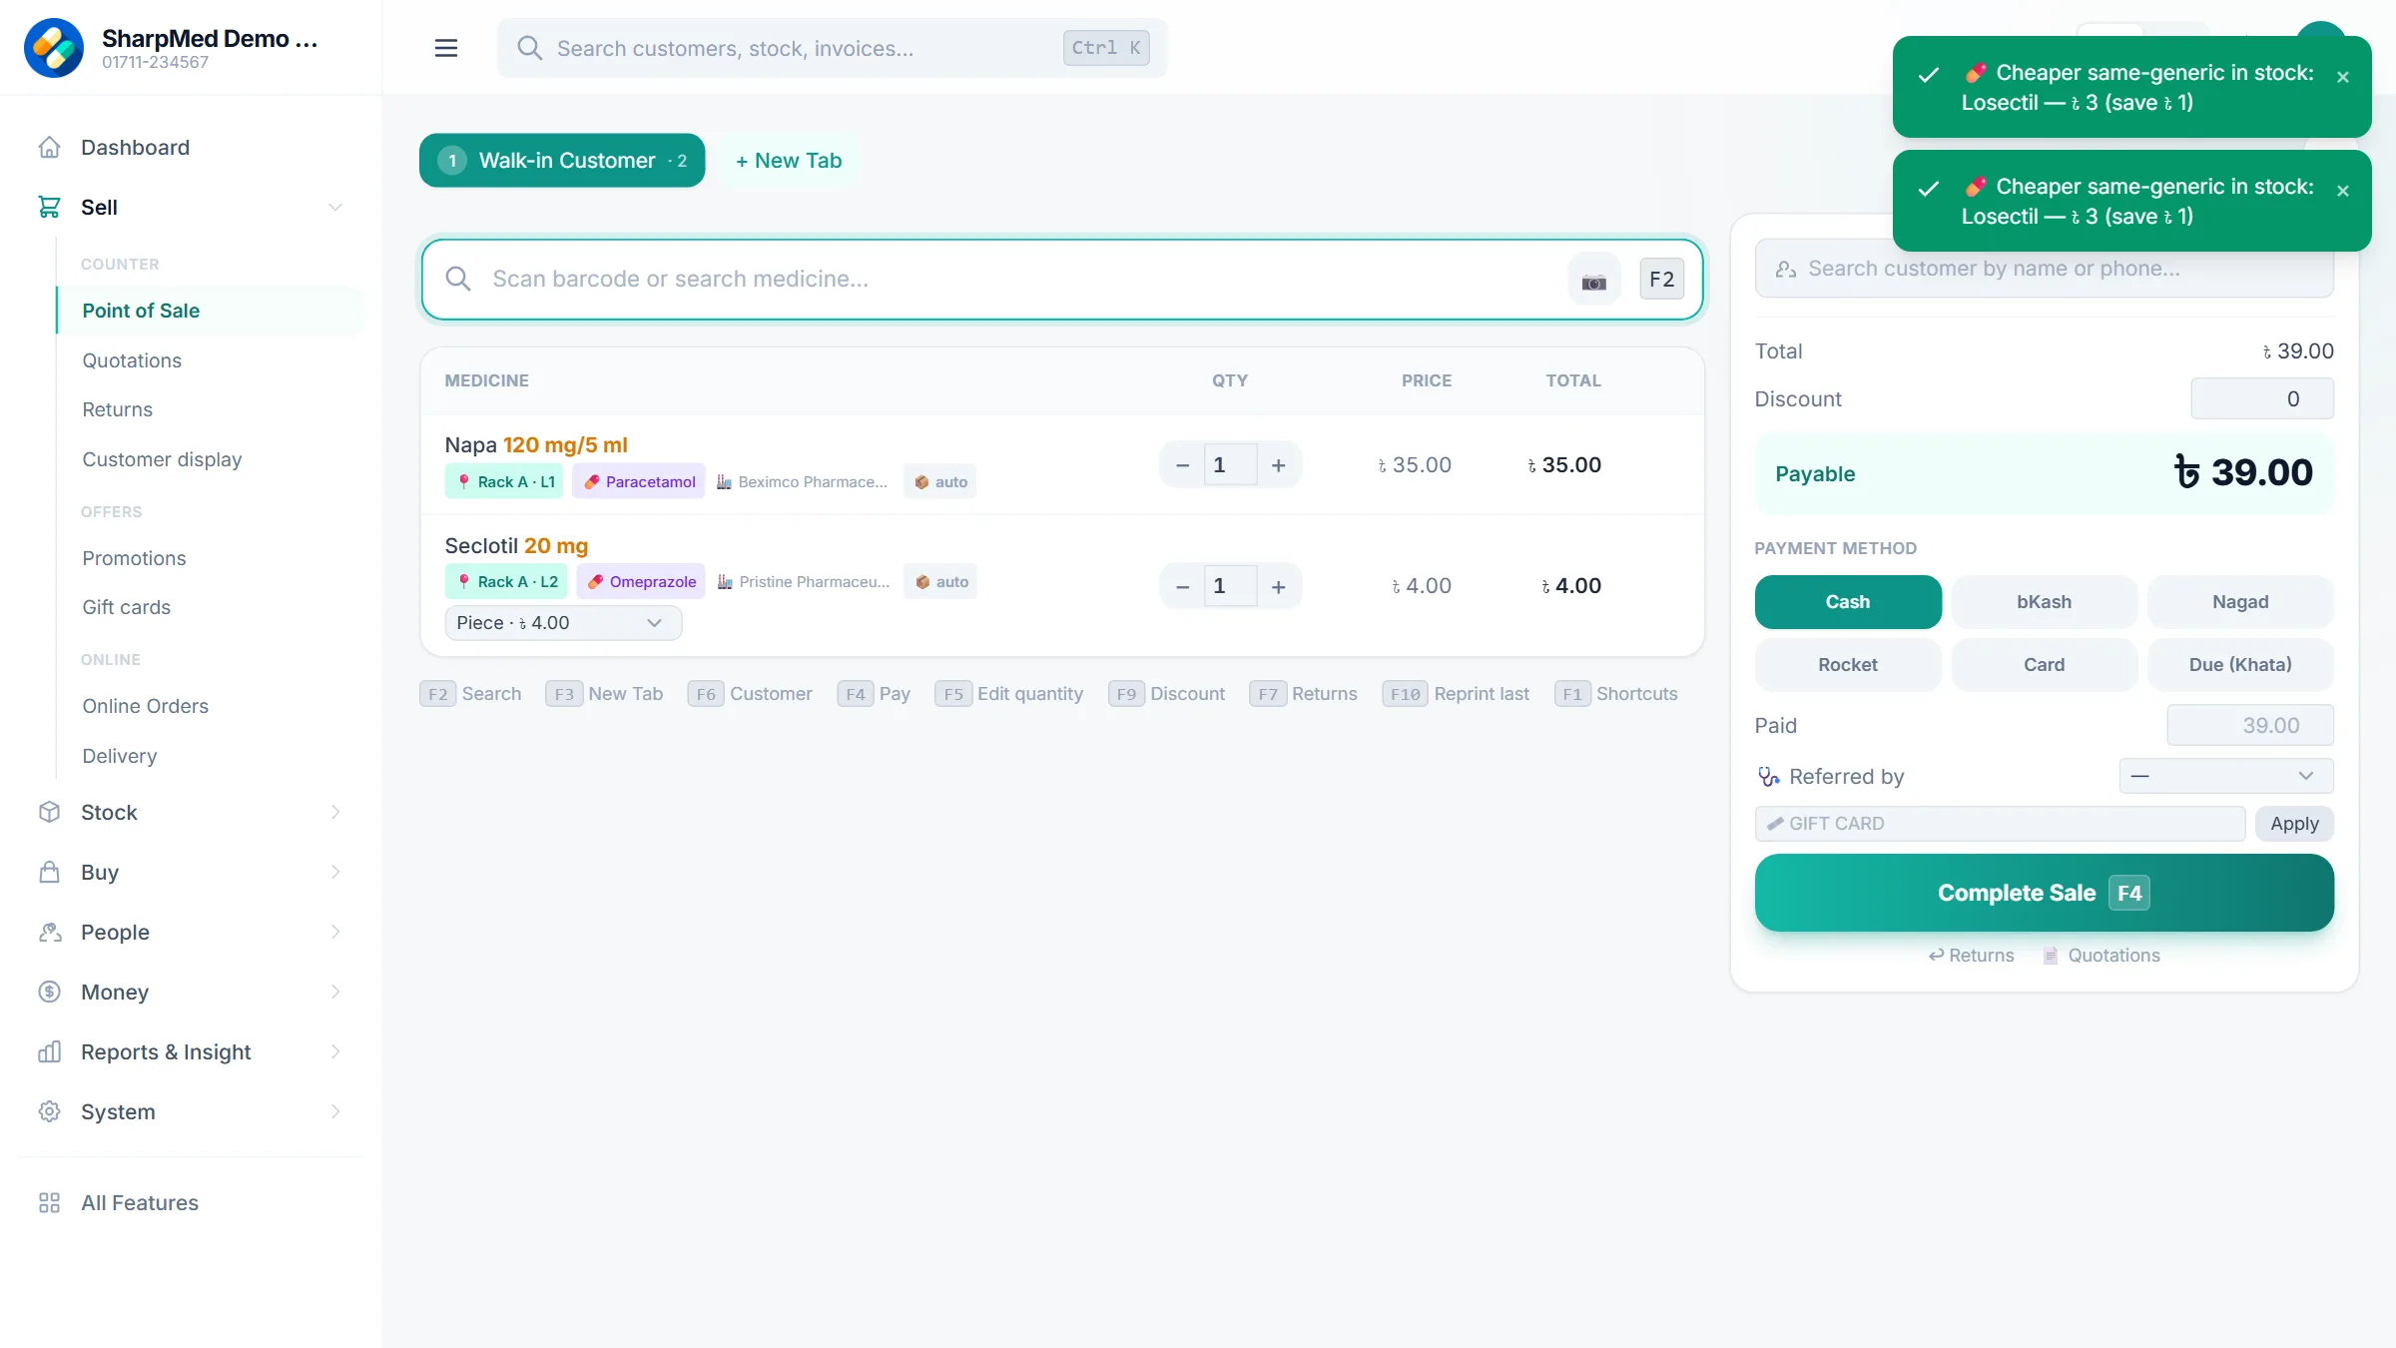Expand the Stock menu chevron

[335, 812]
